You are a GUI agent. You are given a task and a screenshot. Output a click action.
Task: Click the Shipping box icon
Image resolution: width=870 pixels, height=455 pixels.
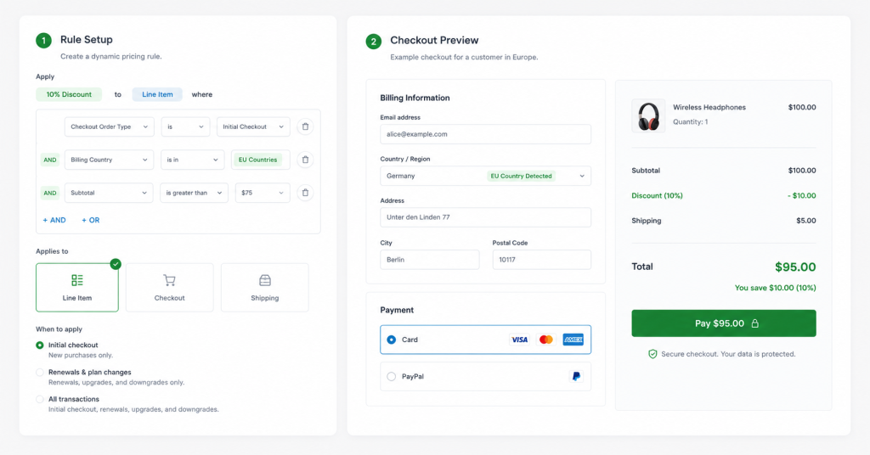click(265, 280)
